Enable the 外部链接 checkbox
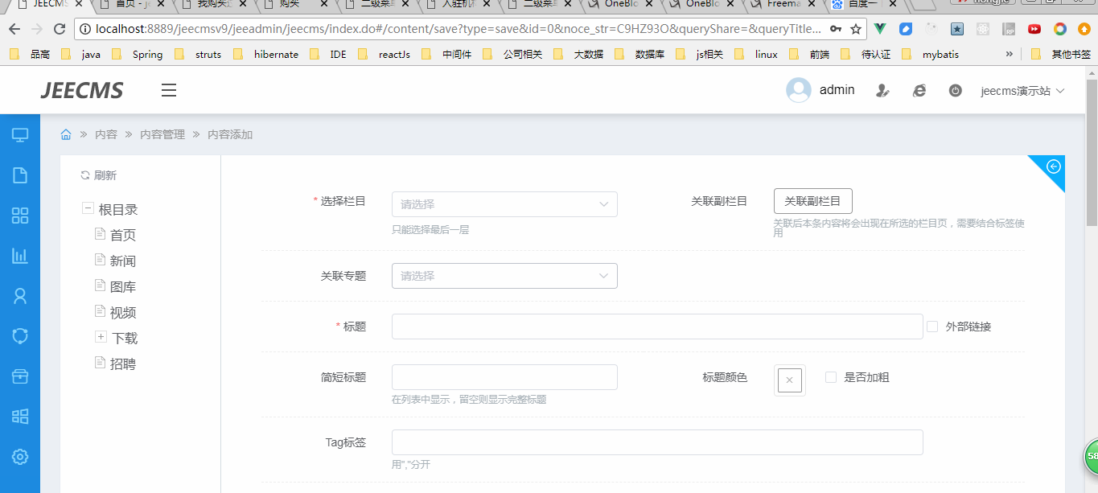 coord(932,327)
